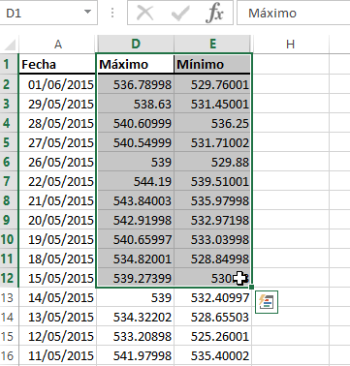Click cell value 543.84003
Viewport: 350px width, 366px height.
[136, 200]
